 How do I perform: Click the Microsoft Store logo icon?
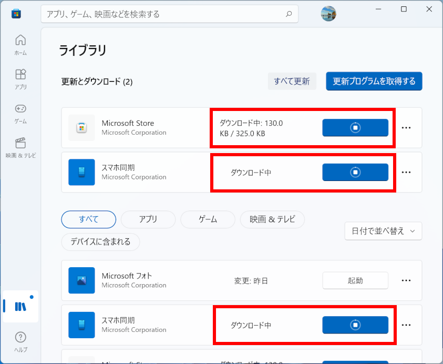click(16, 14)
